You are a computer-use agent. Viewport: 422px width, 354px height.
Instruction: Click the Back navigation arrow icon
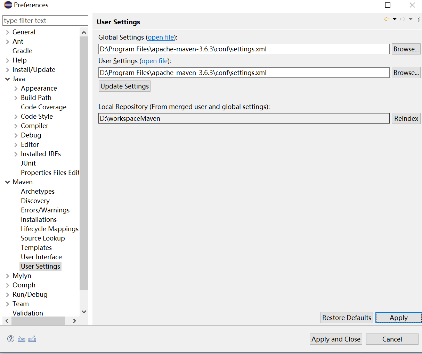coord(387,19)
